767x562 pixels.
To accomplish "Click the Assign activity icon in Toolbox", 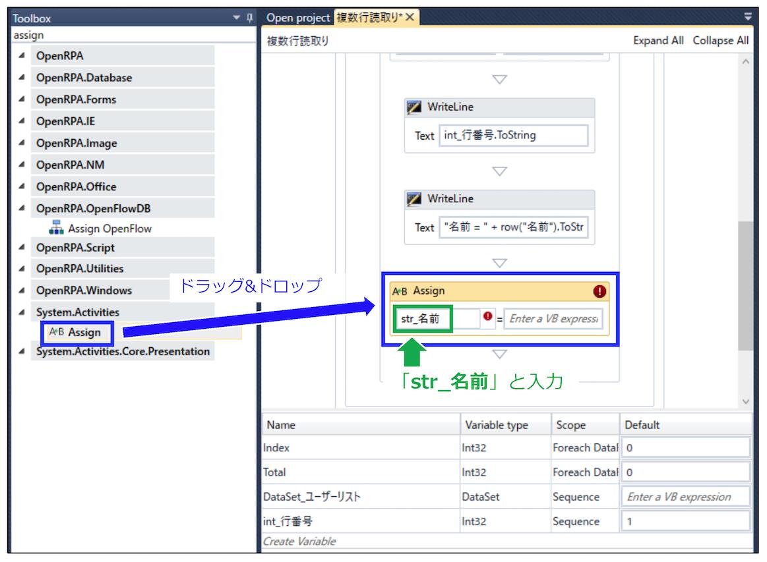I will pos(57,332).
